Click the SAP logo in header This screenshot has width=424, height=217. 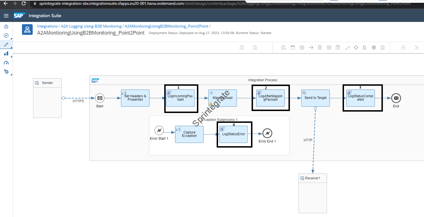(20, 15)
